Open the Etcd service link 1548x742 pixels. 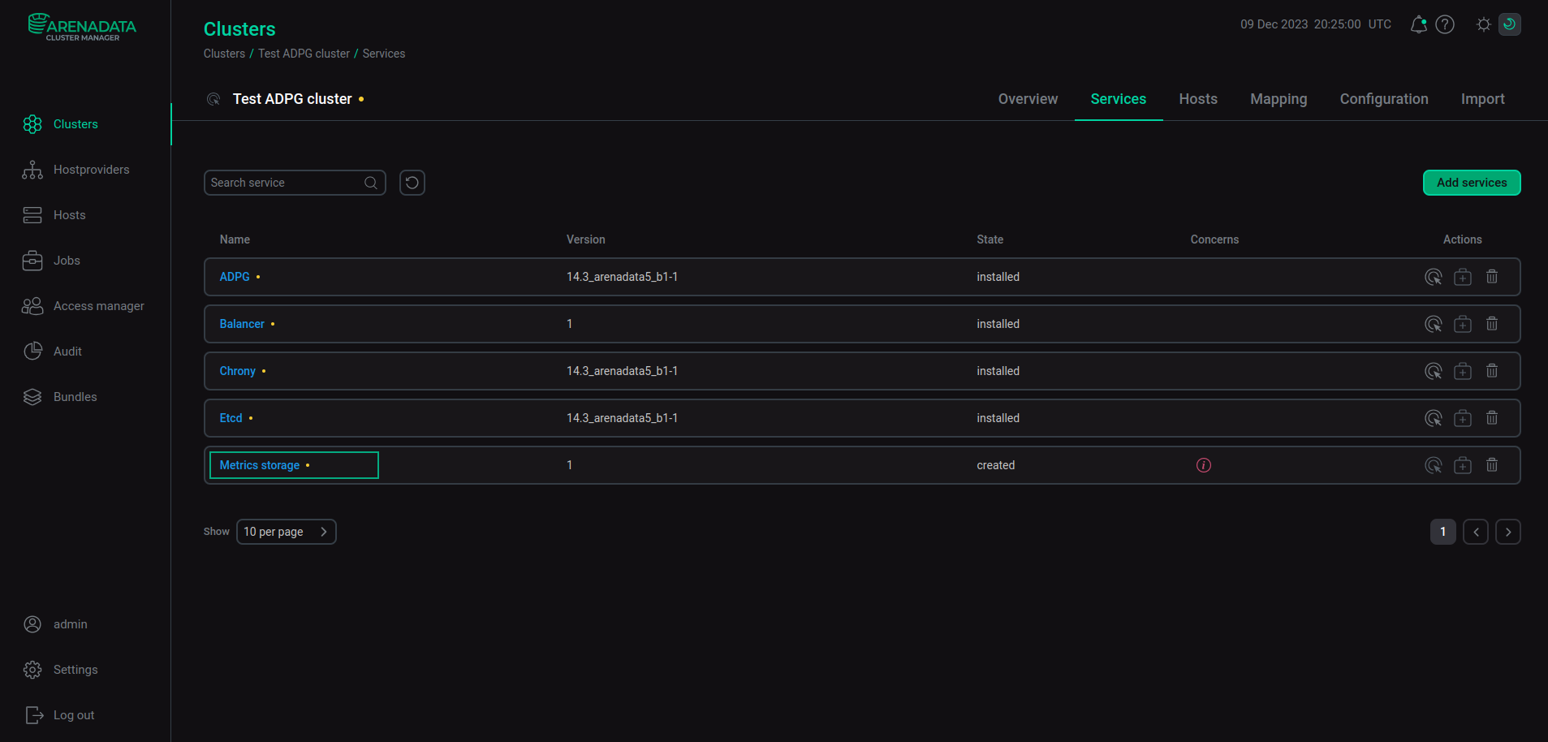click(231, 418)
